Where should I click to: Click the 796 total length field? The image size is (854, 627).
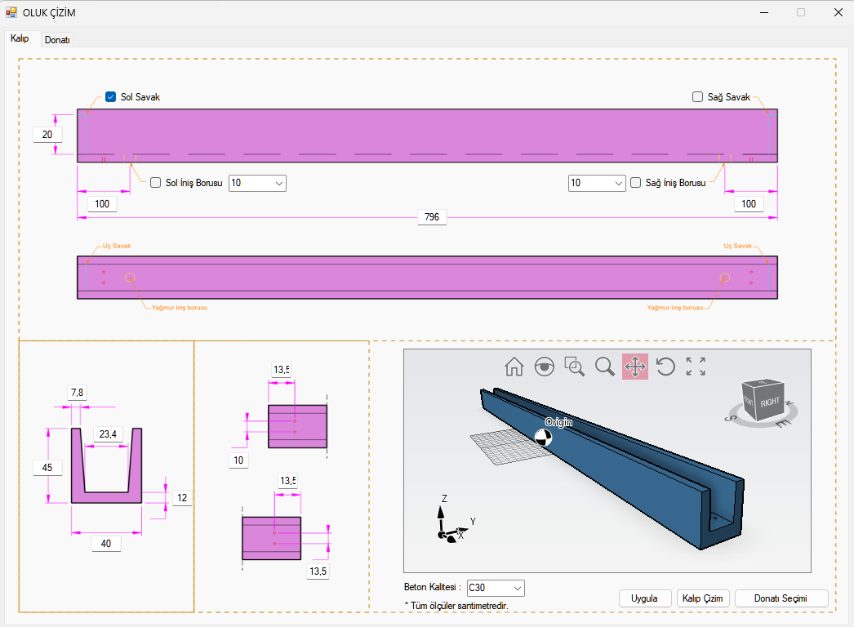coord(432,217)
